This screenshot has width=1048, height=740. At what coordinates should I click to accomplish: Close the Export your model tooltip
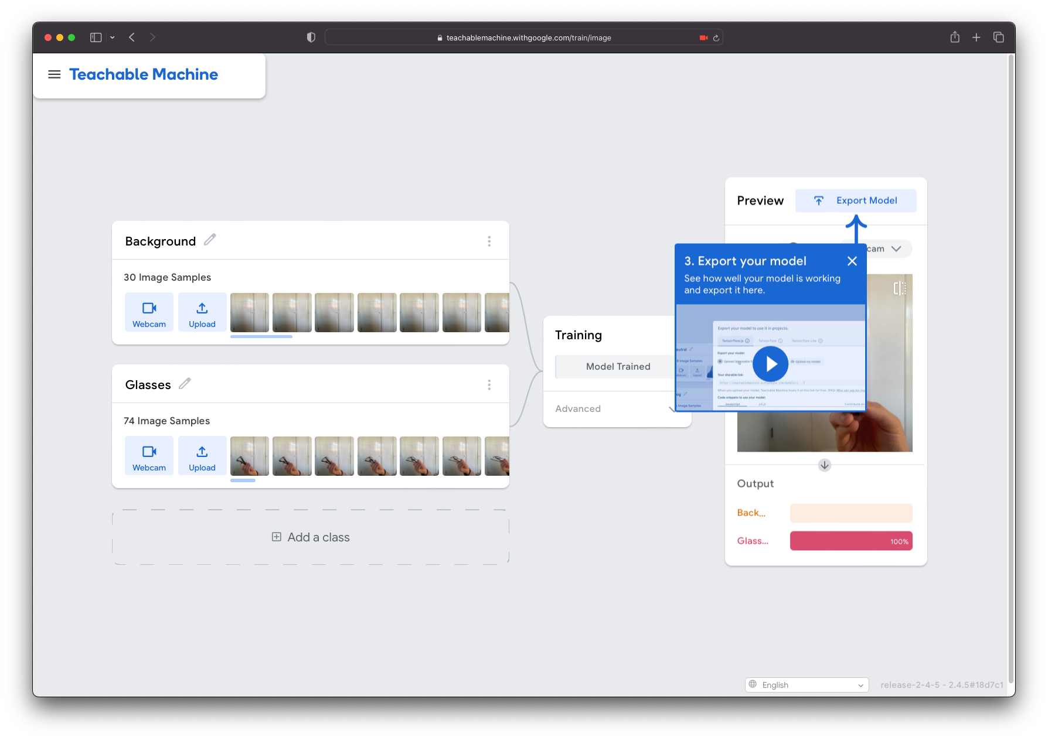[x=852, y=261]
